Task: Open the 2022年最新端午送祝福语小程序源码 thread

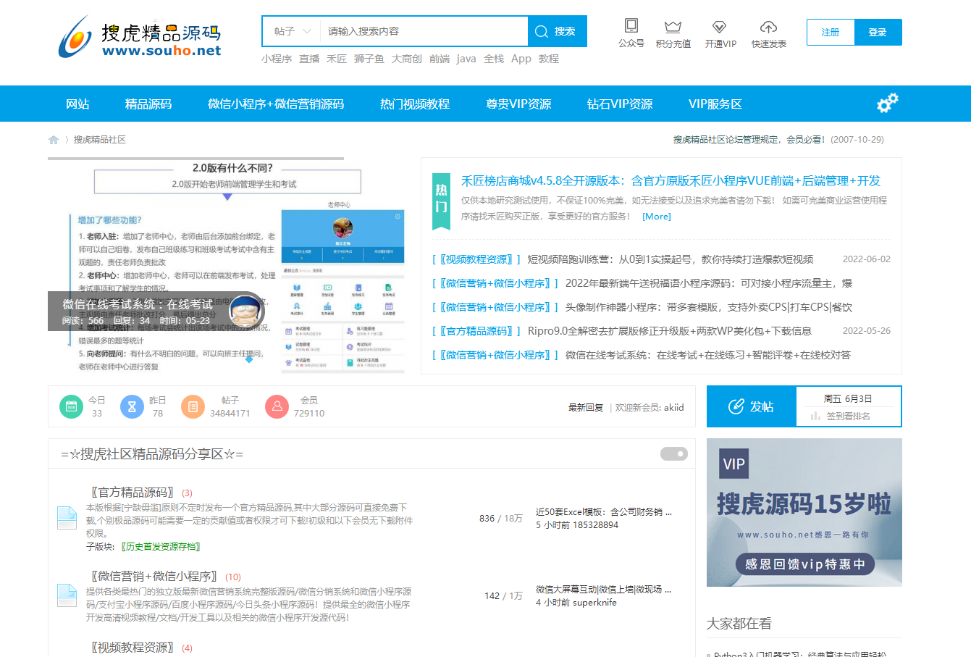Action: pyautogui.click(x=709, y=283)
